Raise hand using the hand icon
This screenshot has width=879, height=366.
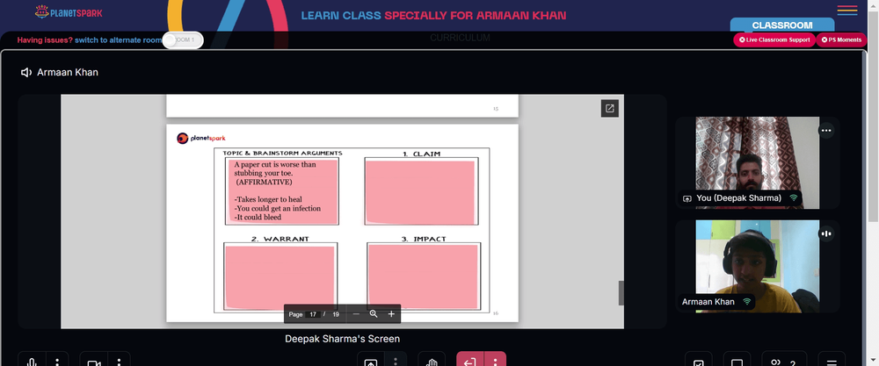[432, 361]
